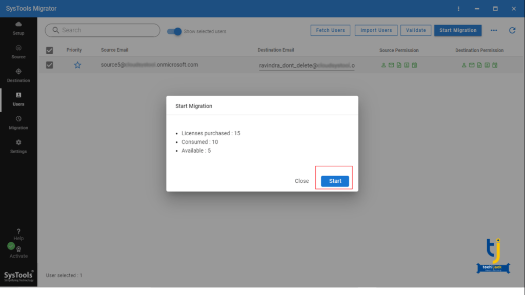Maximize the SysTools Migrator window
The height and width of the screenshot is (295, 525).
(495, 9)
